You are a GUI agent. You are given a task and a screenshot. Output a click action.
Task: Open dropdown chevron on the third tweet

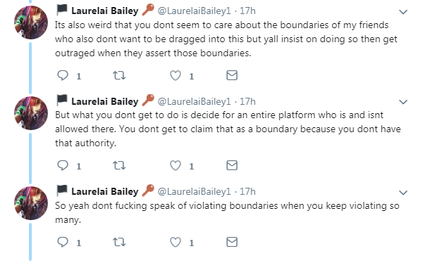pyautogui.click(x=403, y=193)
